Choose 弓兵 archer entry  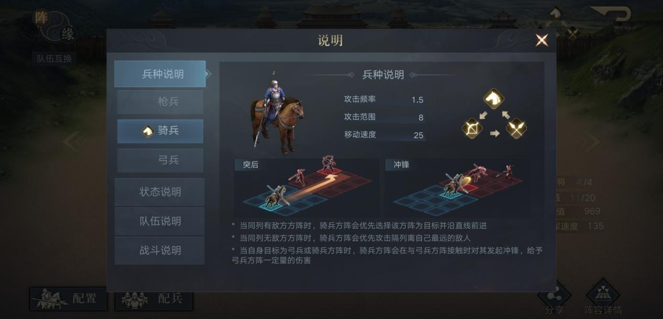[160, 160]
